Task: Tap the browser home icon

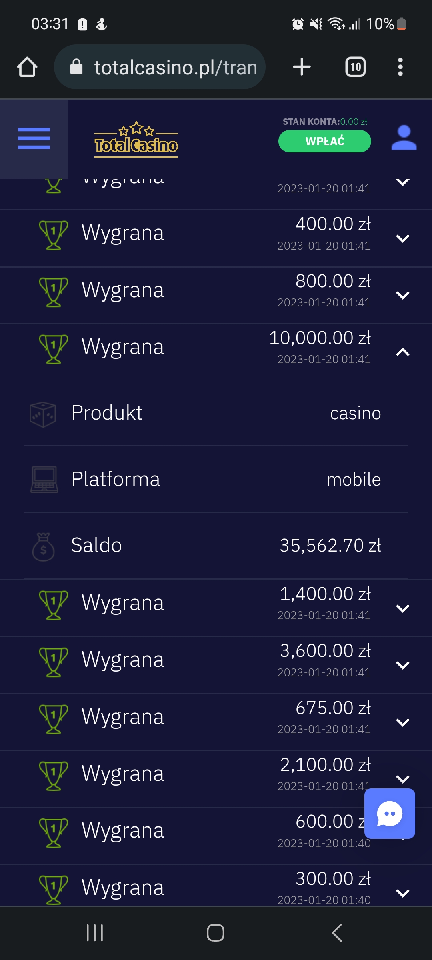Action: (x=27, y=67)
